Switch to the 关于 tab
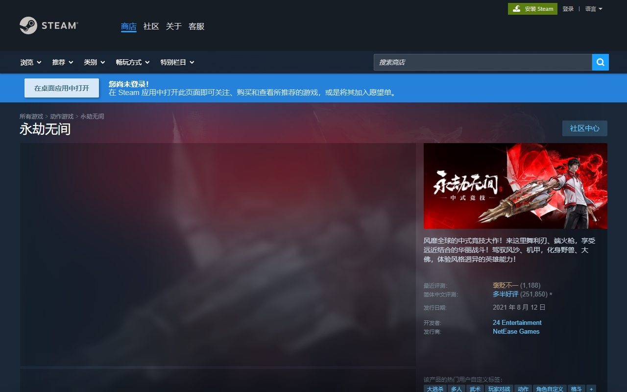The width and height of the screenshot is (627, 392). click(174, 26)
